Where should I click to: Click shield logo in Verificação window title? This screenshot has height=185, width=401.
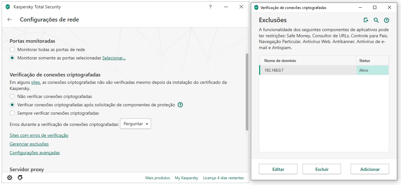point(256,7)
